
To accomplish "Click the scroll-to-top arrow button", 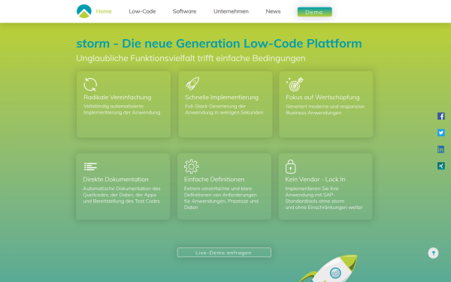I will (433, 253).
